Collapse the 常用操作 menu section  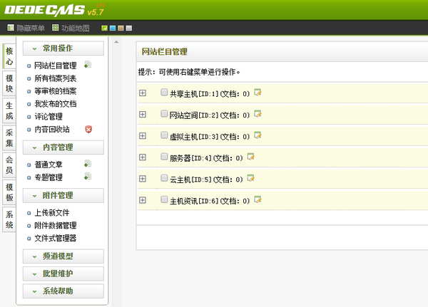(63, 48)
